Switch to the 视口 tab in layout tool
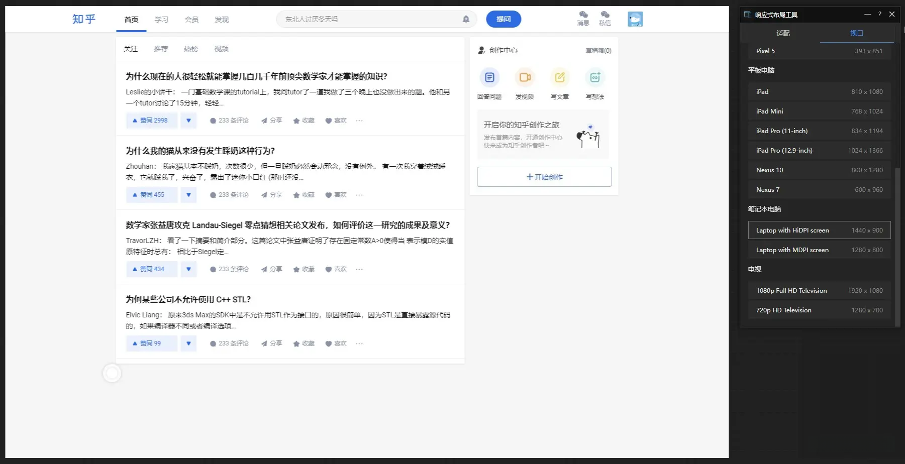This screenshot has height=464, width=905. 857,33
